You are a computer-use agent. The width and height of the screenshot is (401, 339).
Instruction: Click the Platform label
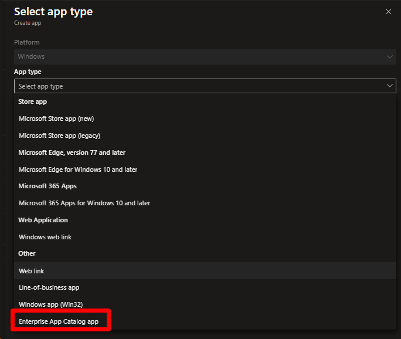(x=27, y=42)
